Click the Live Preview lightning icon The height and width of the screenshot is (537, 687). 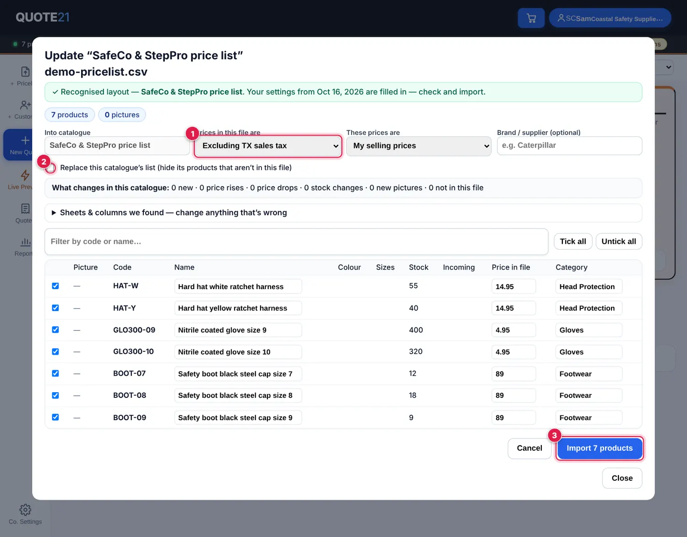point(25,175)
